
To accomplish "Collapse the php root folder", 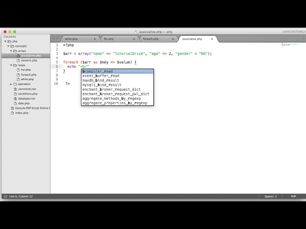I will tap(5, 42).
